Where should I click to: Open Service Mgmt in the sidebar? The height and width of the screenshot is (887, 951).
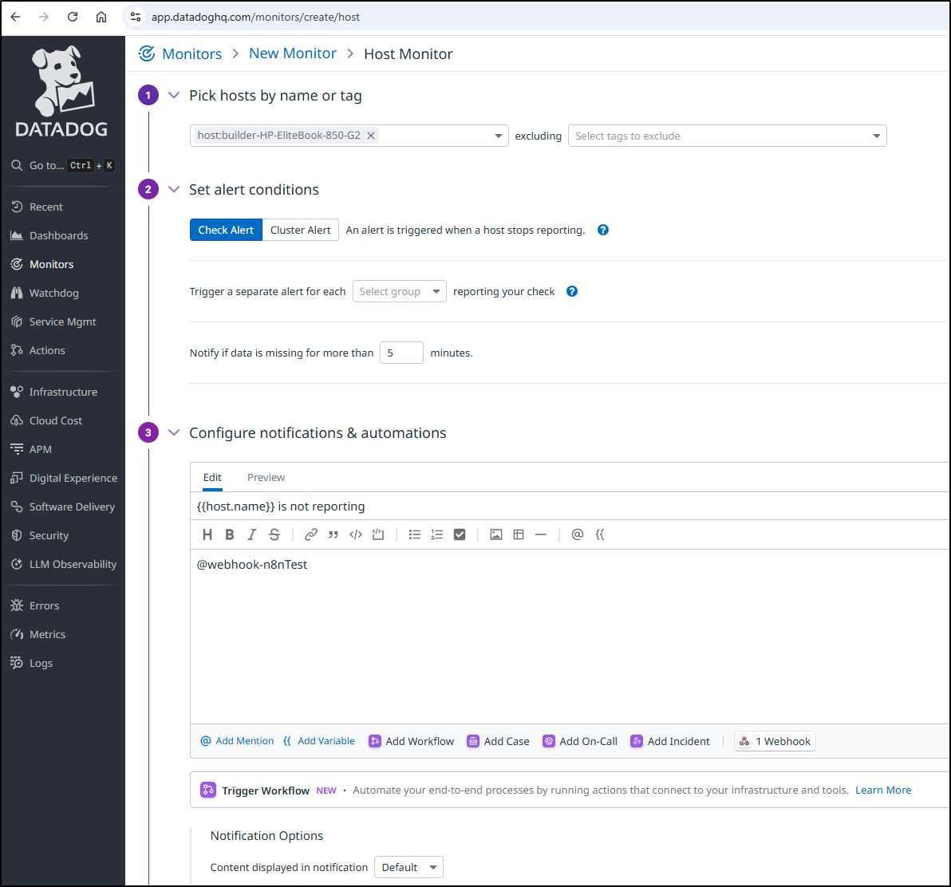tap(62, 322)
